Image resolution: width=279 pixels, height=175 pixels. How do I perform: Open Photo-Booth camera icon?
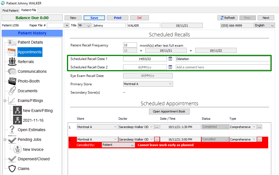[x=12, y=81]
